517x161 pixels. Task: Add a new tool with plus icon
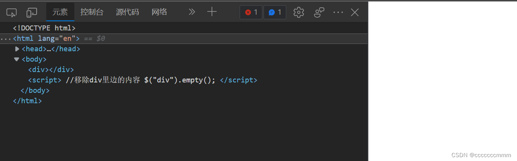[x=212, y=12]
